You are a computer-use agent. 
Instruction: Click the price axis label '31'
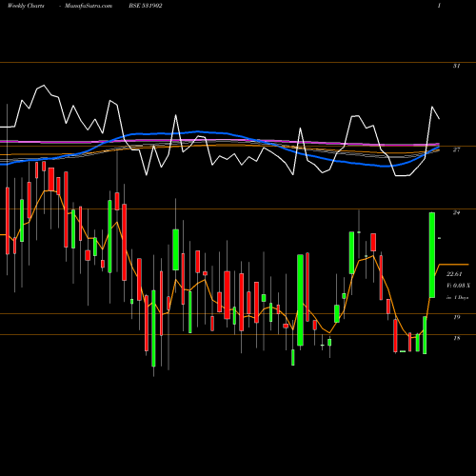click(456, 66)
